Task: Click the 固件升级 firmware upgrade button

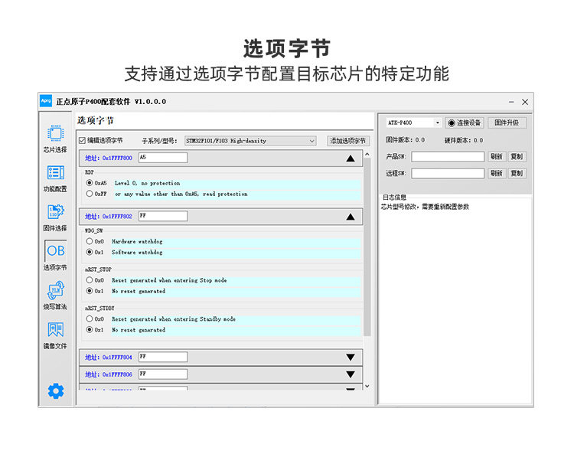Action: [507, 122]
